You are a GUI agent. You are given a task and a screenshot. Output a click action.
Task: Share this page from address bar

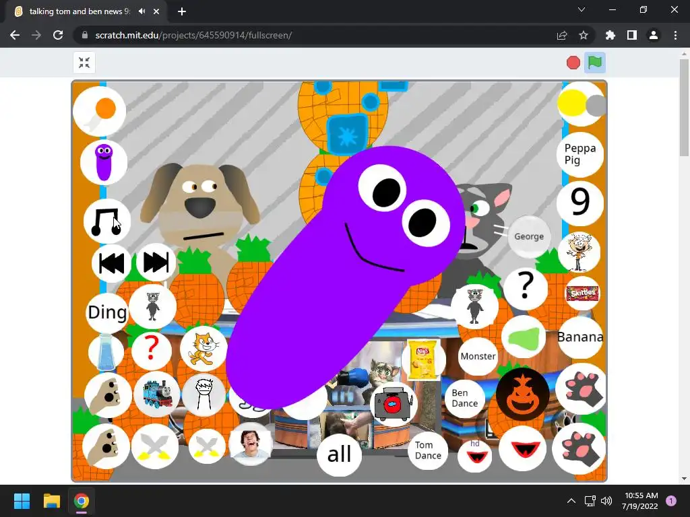562,35
